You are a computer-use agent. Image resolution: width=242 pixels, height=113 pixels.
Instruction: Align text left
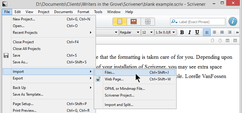[x=207, y=32]
